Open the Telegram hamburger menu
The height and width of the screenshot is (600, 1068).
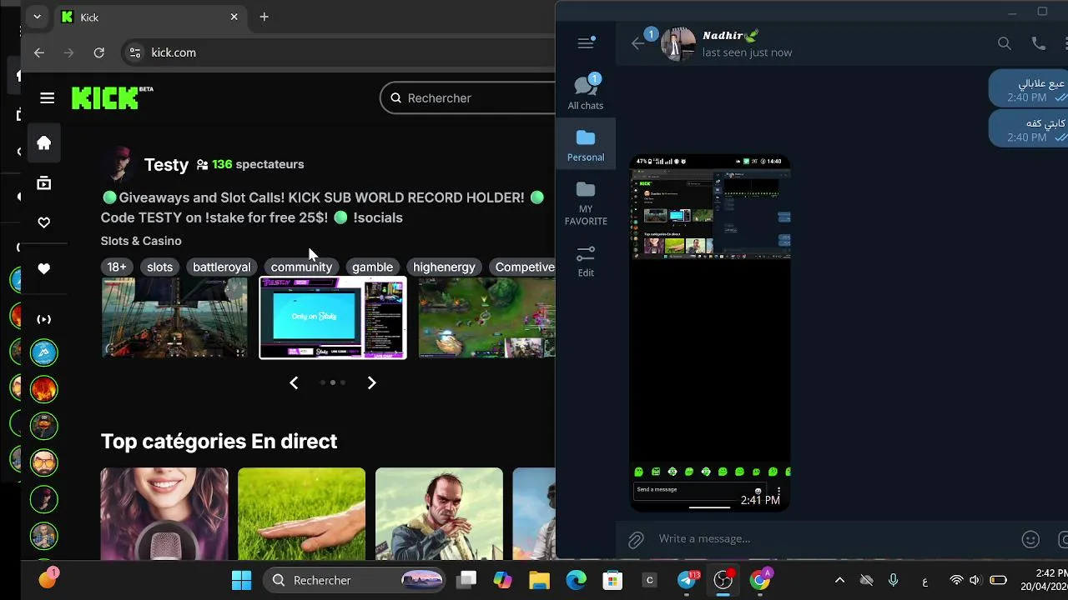[x=586, y=42]
